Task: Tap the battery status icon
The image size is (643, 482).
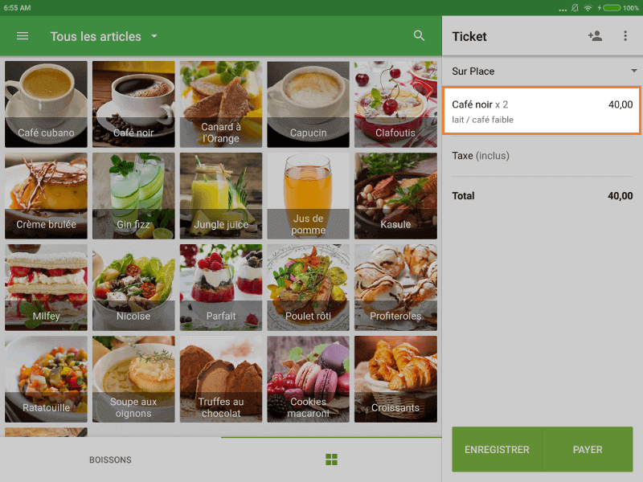Action: pyautogui.click(x=611, y=7)
